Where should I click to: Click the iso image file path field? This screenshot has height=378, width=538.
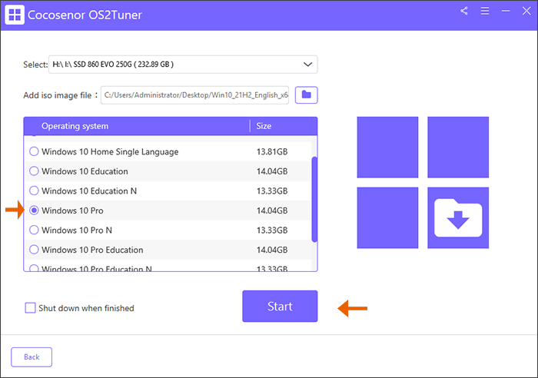tap(194, 95)
